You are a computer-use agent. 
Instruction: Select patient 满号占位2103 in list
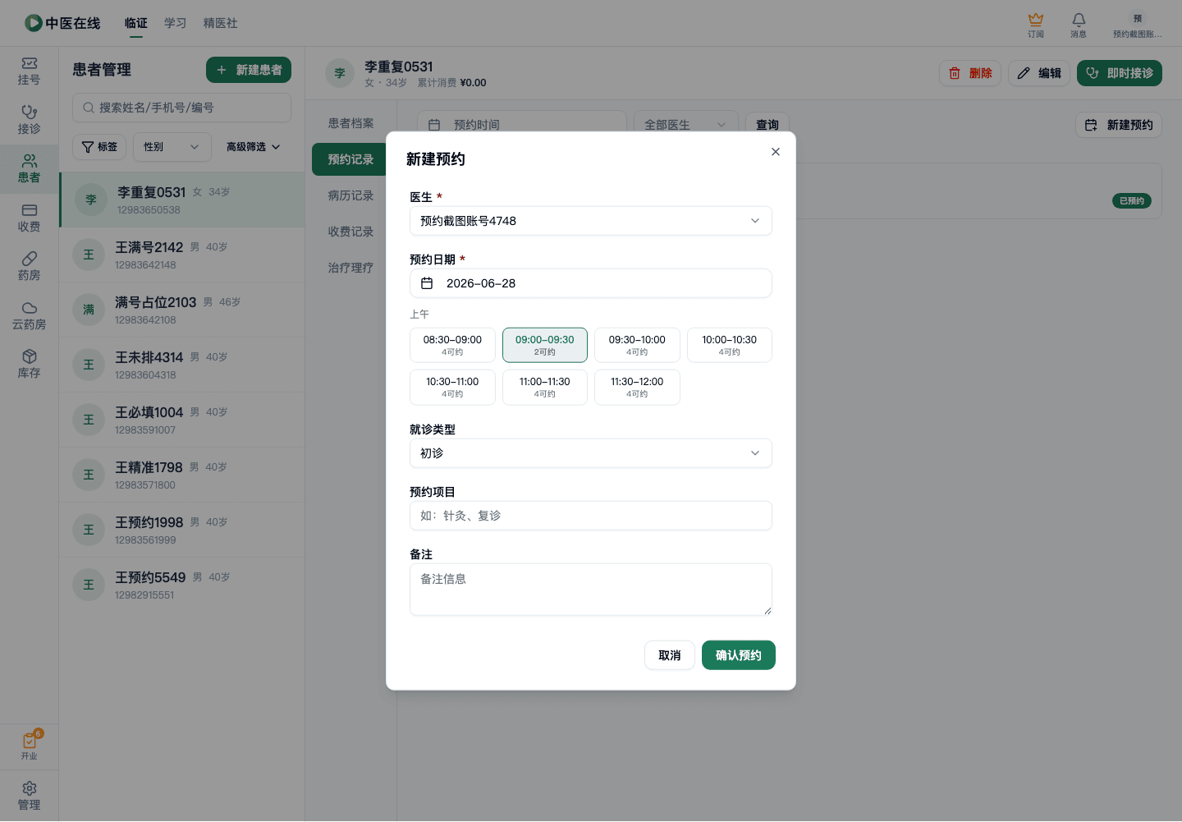[181, 310]
